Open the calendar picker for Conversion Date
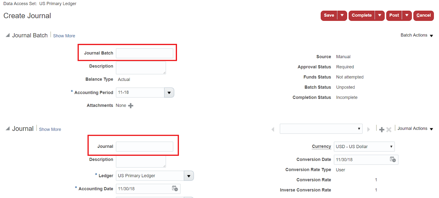Image resolution: width=439 pixels, height=198 pixels. (393, 159)
